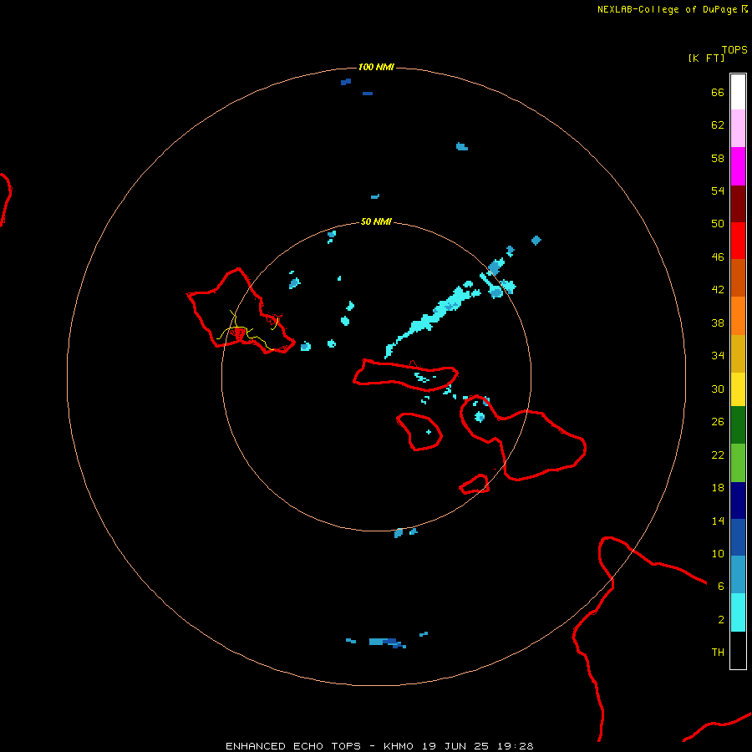Click the TH legend label
The width and height of the screenshot is (752, 752).
click(x=718, y=653)
